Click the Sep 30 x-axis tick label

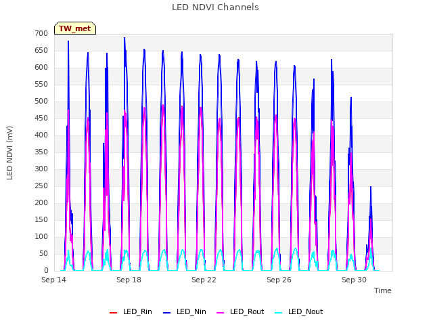click(355, 280)
